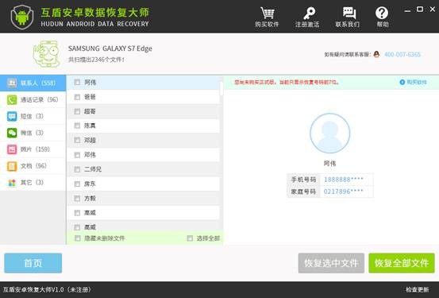Select the 短信 message icon in sidebar
Image resolution: width=439 pixels, height=298 pixels.
[12, 116]
